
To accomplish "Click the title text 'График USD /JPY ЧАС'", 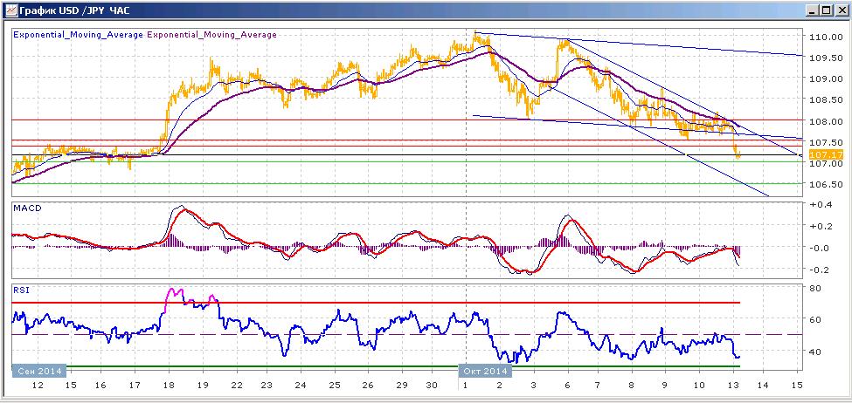I will coord(76,10).
